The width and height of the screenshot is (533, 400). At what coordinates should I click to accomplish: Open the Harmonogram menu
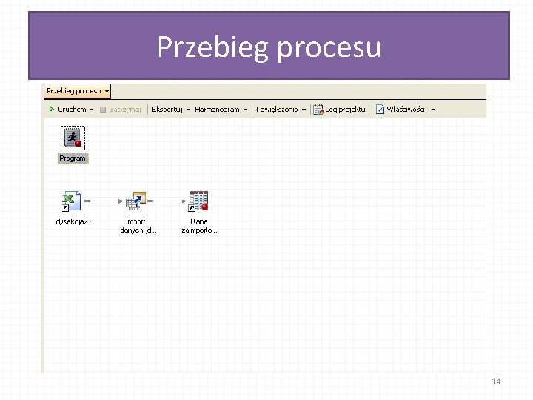click(x=217, y=109)
